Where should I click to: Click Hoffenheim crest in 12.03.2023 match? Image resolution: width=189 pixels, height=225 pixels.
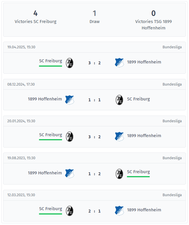coord(119,210)
